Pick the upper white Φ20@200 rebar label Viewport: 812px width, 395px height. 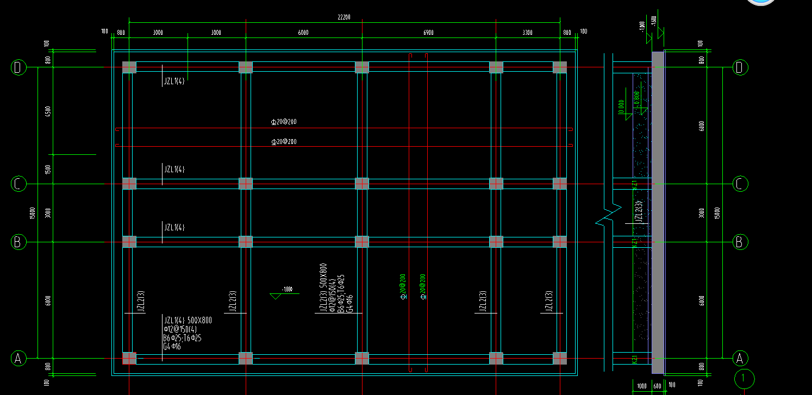(284, 122)
